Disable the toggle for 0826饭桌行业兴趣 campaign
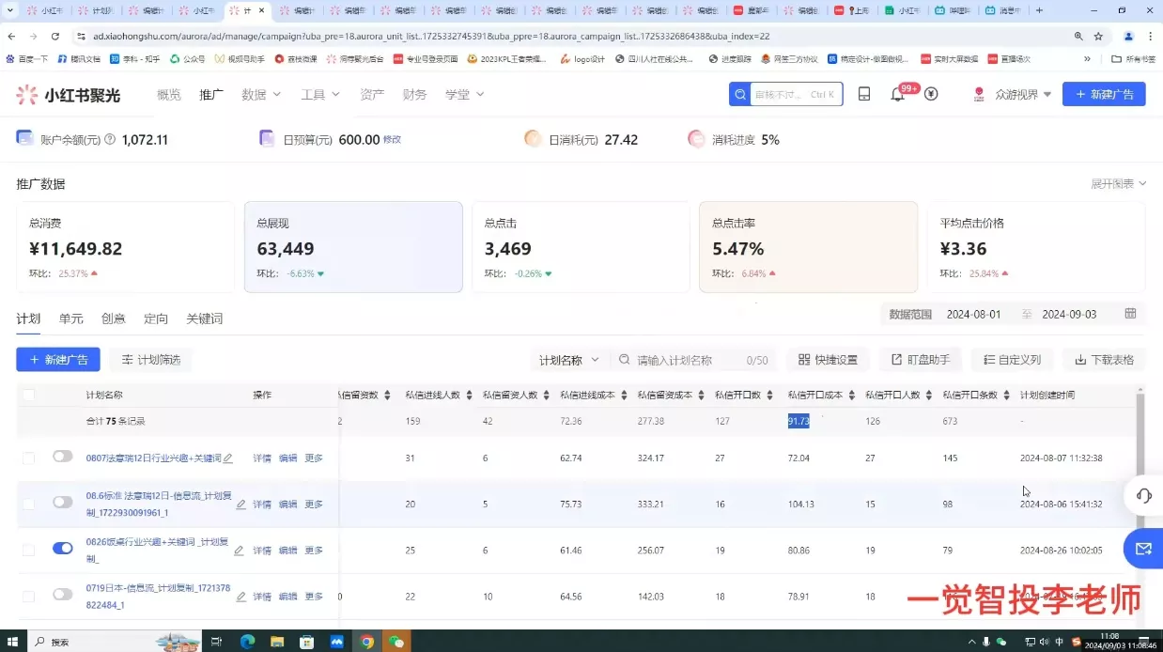This screenshot has height=652, width=1163. 62,549
